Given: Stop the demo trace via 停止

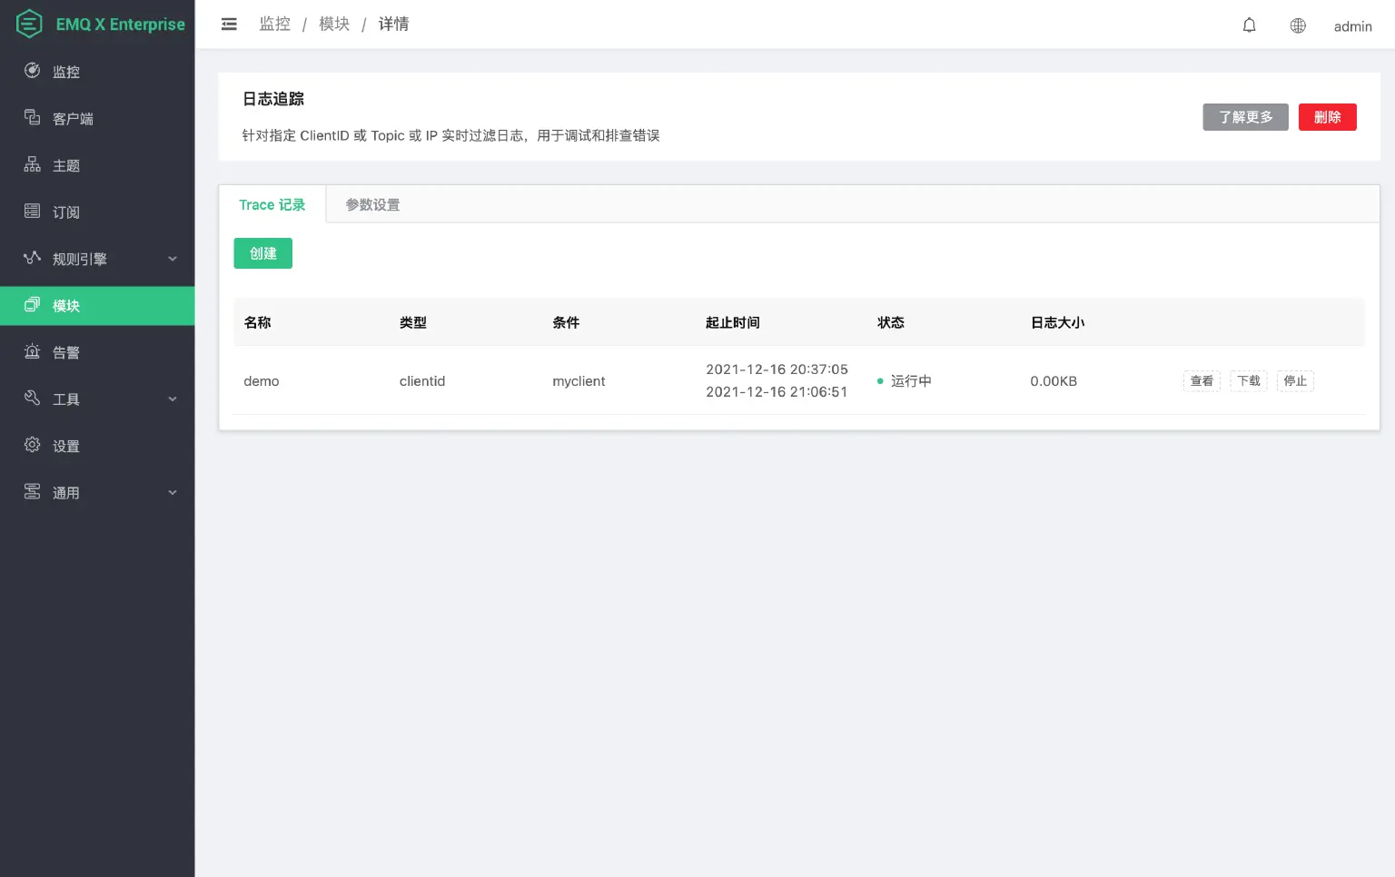Looking at the screenshot, I should pos(1295,380).
